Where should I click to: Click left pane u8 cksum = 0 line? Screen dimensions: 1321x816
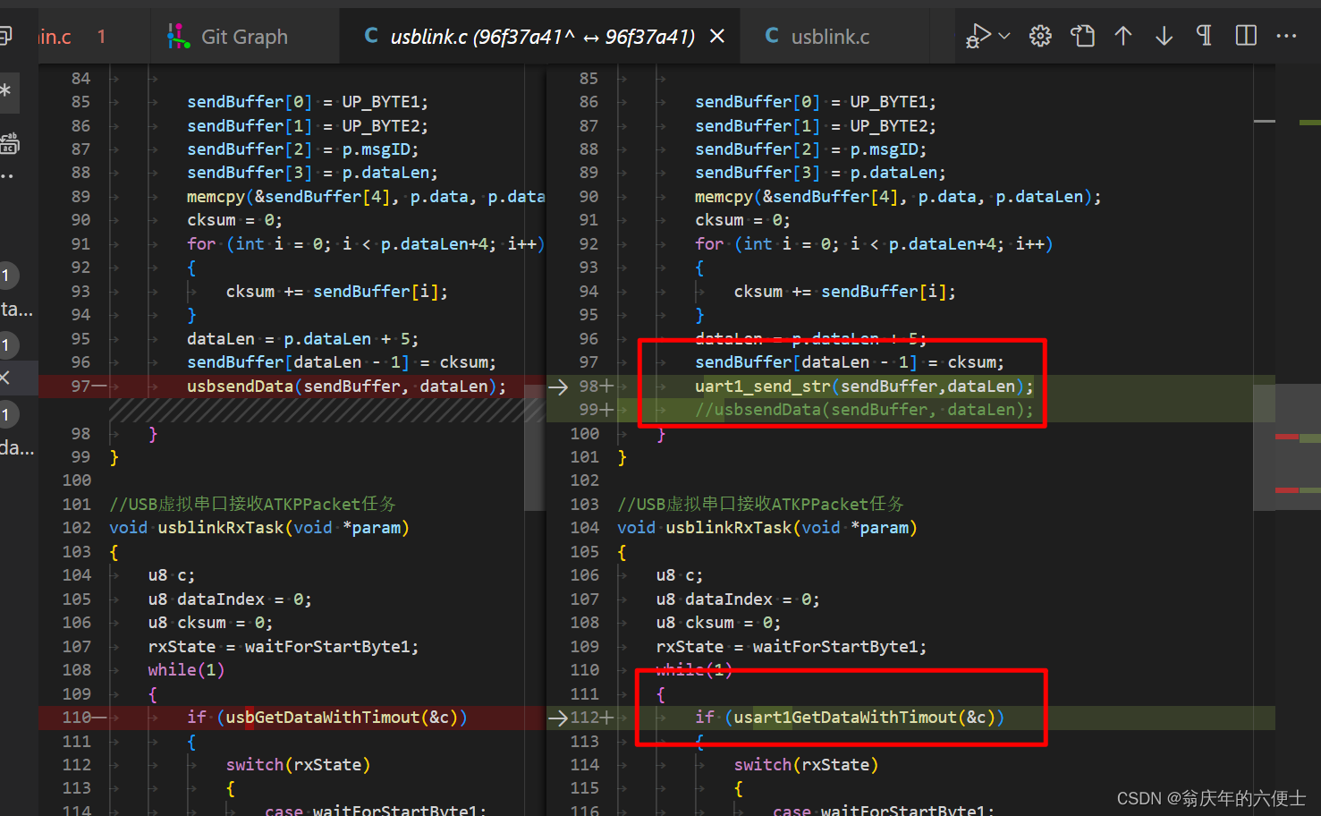click(x=211, y=623)
